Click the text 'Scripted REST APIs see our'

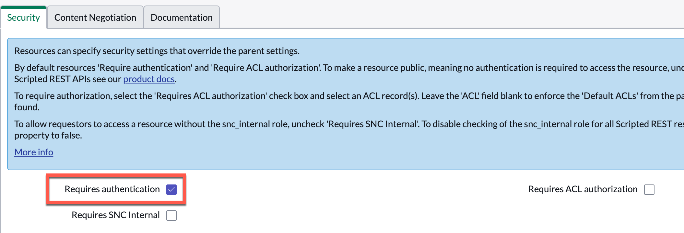[68, 79]
